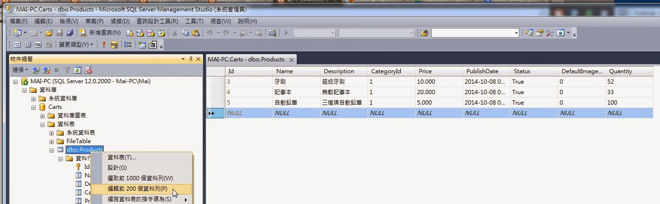This screenshot has height=204, width=660.
Task: Click the Add Table icon
Action: (x=142, y=45)
